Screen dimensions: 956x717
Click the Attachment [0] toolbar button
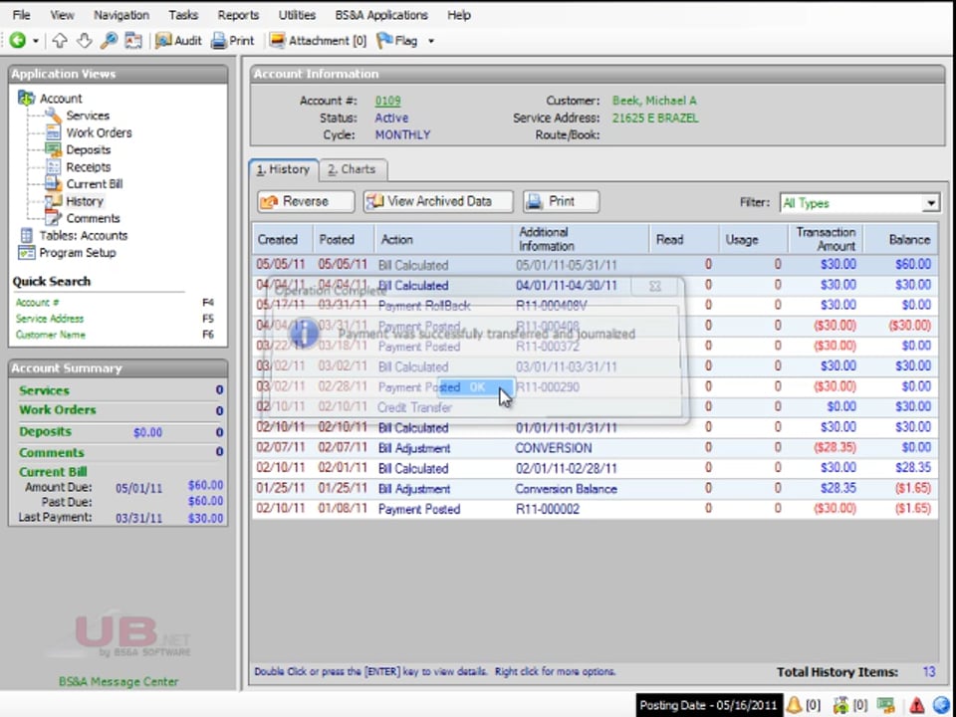[x=319, y=41]
